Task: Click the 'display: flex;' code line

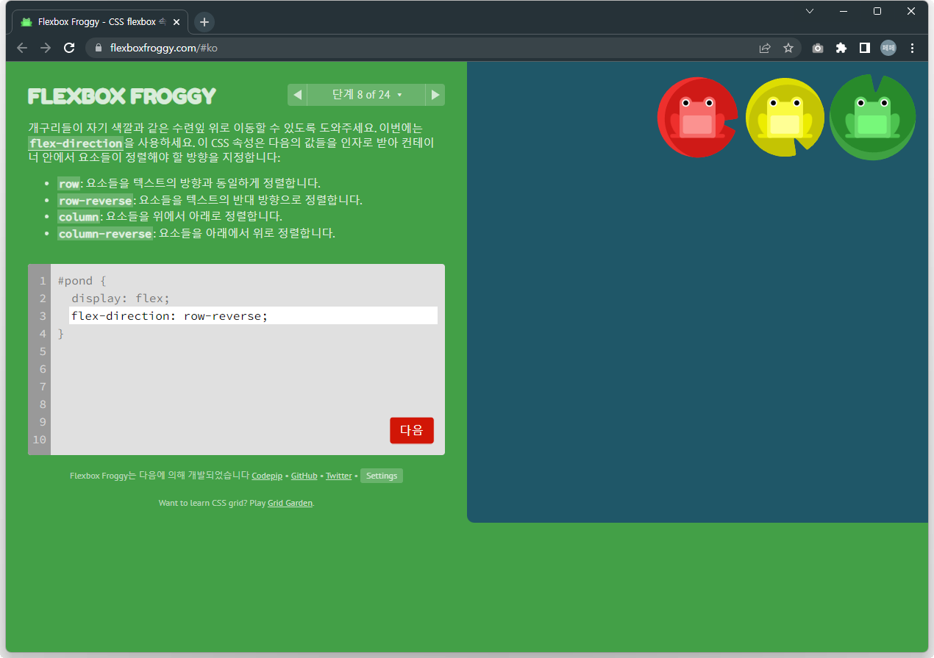Action: (x=121, y=298)
